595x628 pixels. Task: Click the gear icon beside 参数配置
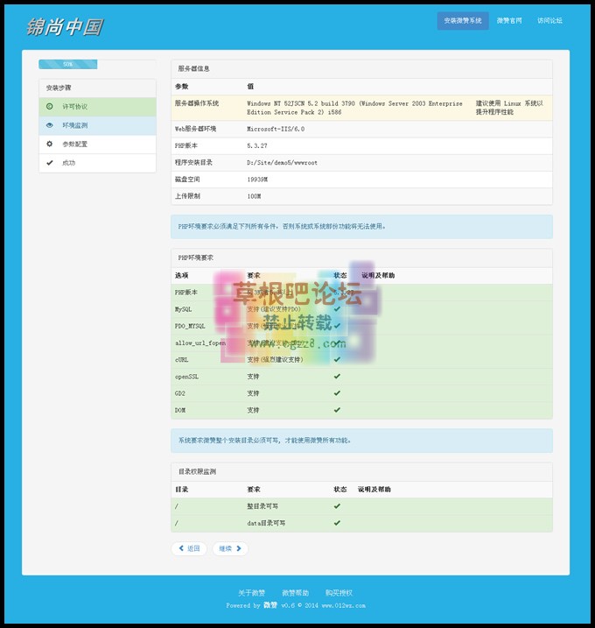(50, 144)
